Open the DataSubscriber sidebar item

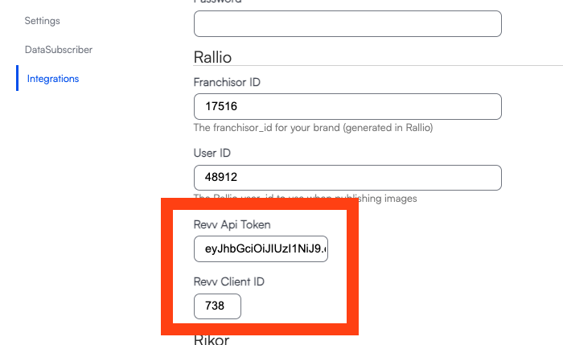pyautogui.click(x=58, y=49)
